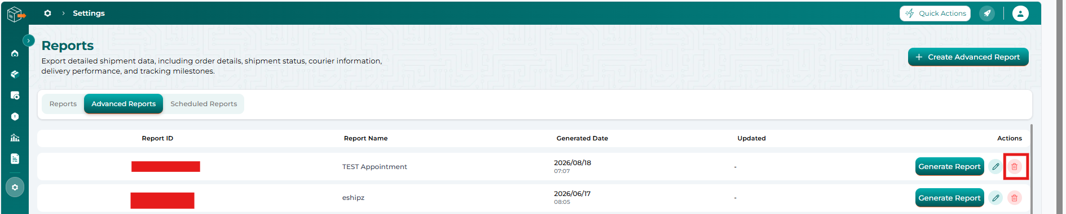Open the user profile avatar
This screenshot has height=214, width=1066.
click(1020, 13)
